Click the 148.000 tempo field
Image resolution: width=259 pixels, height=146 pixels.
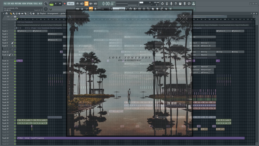click(x=71, y=3)
